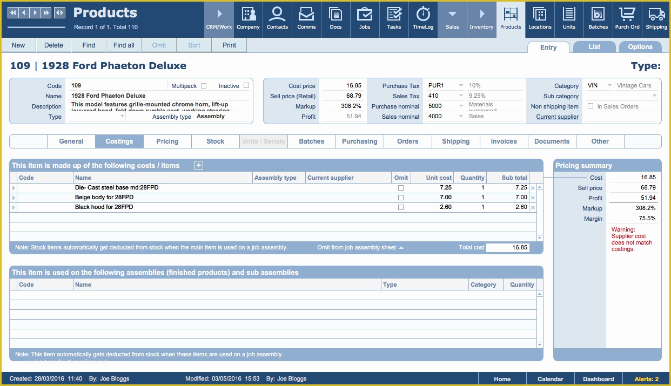Open the Tasks module
This screenshot has width=671, height=386.
[394, 19]
